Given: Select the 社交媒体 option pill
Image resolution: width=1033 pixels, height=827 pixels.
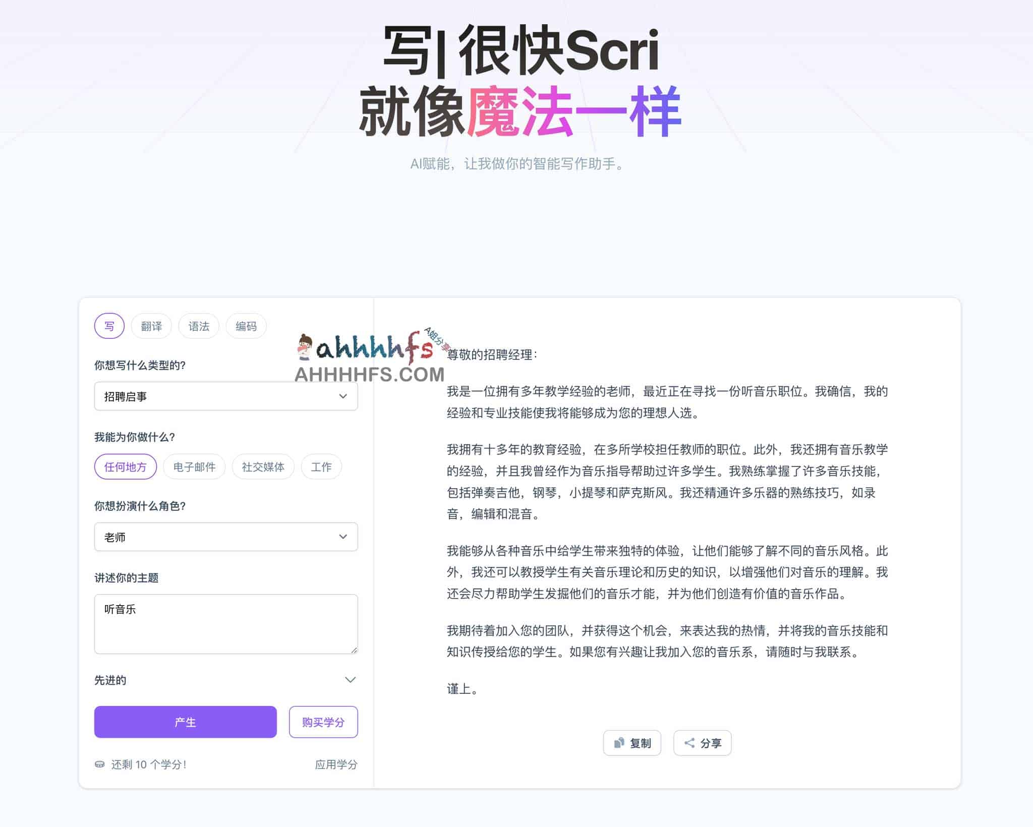Looking at the screenshot, I should click(263, 467).
